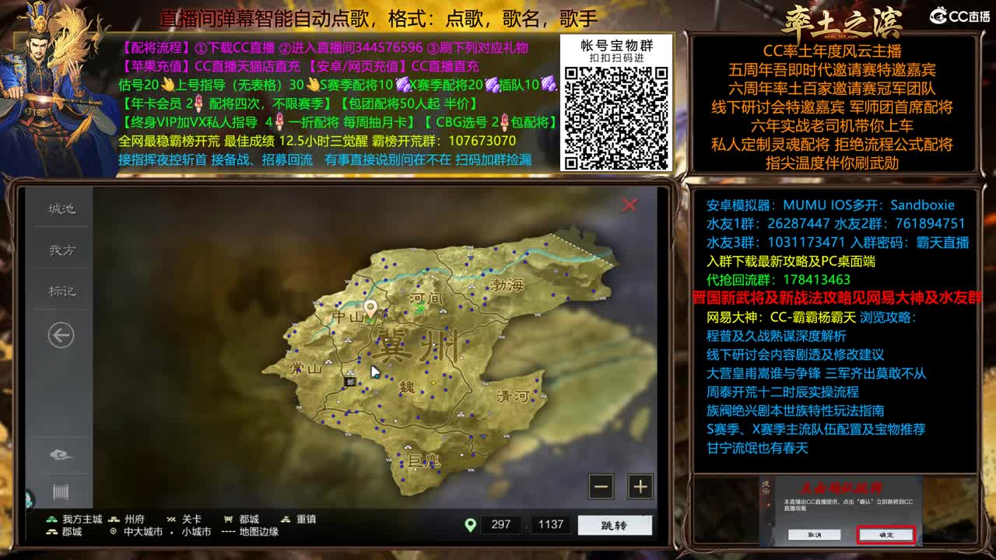Click 确定 in the CC直播 prompt

pyautogui.click(x=886, y=535)
